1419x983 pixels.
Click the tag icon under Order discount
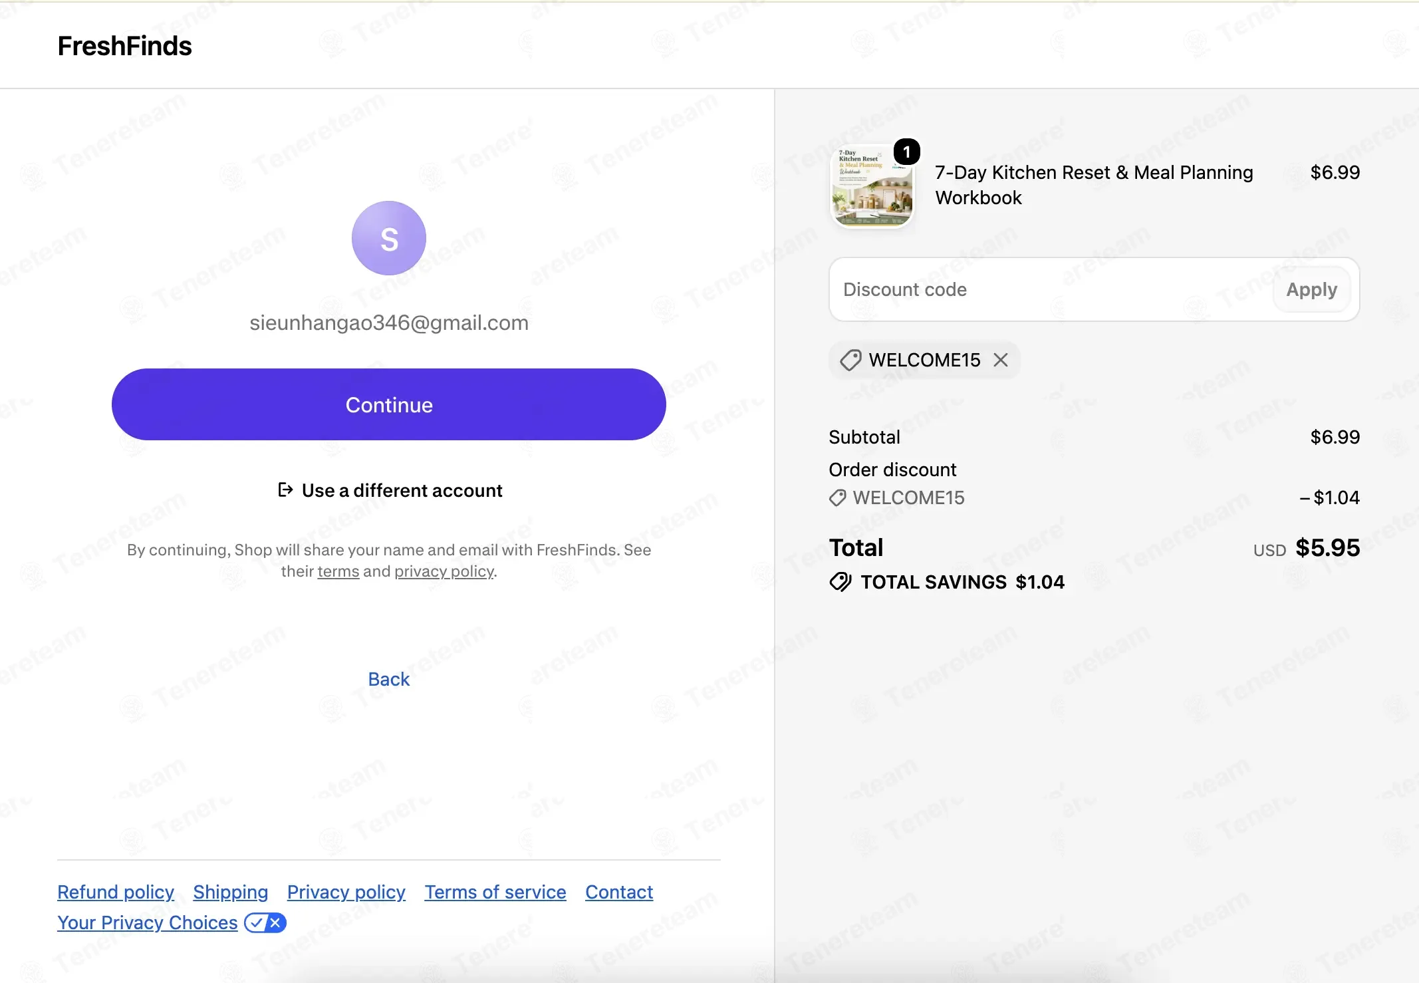838,497
